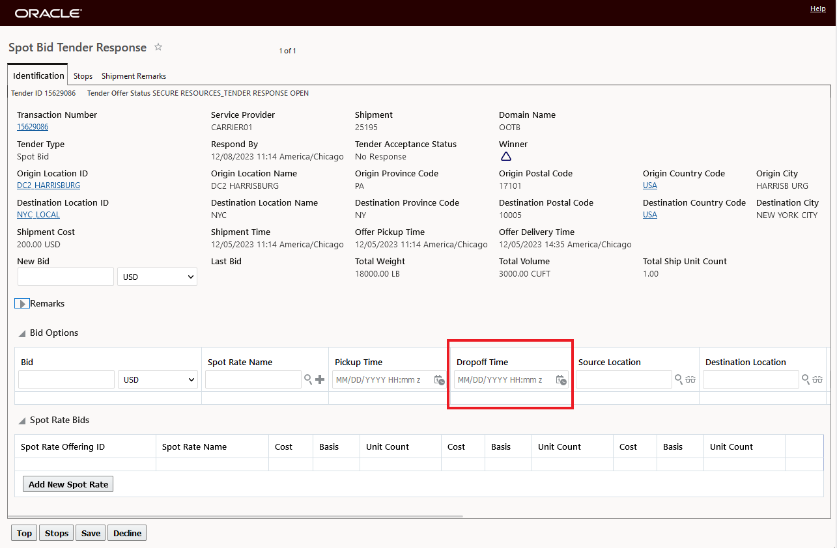Select the OOTB domain name

(x=509, y=127)
